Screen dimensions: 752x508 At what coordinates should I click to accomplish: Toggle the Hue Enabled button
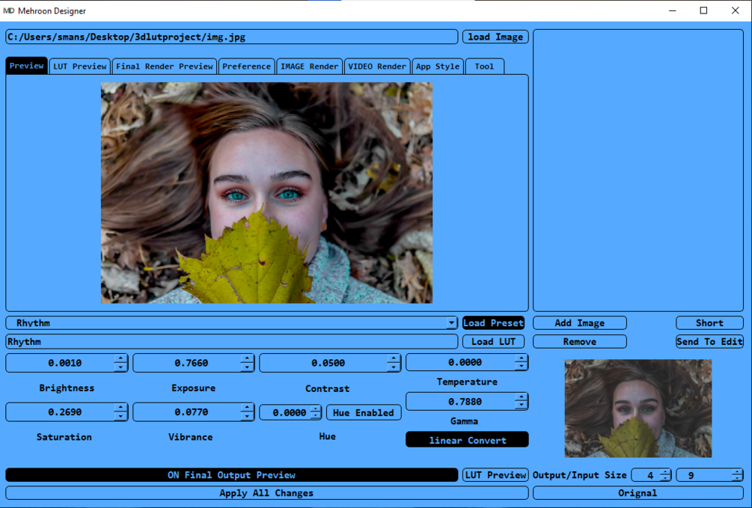364,412
